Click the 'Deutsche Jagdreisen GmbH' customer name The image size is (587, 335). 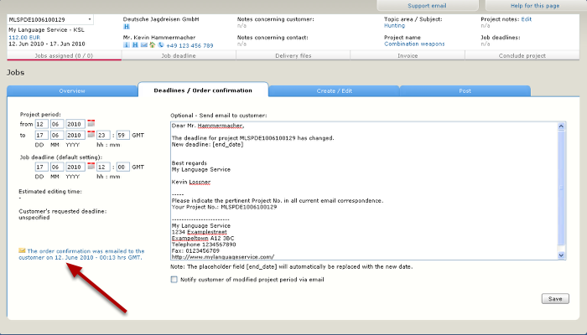(x=161, y=19)
